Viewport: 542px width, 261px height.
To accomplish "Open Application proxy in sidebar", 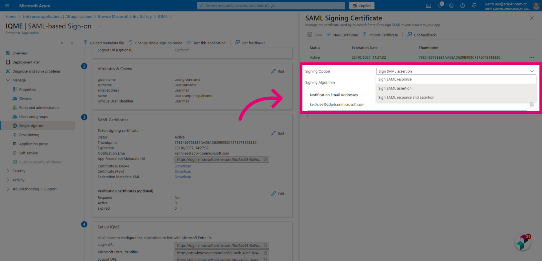I will tap(33, 144).
